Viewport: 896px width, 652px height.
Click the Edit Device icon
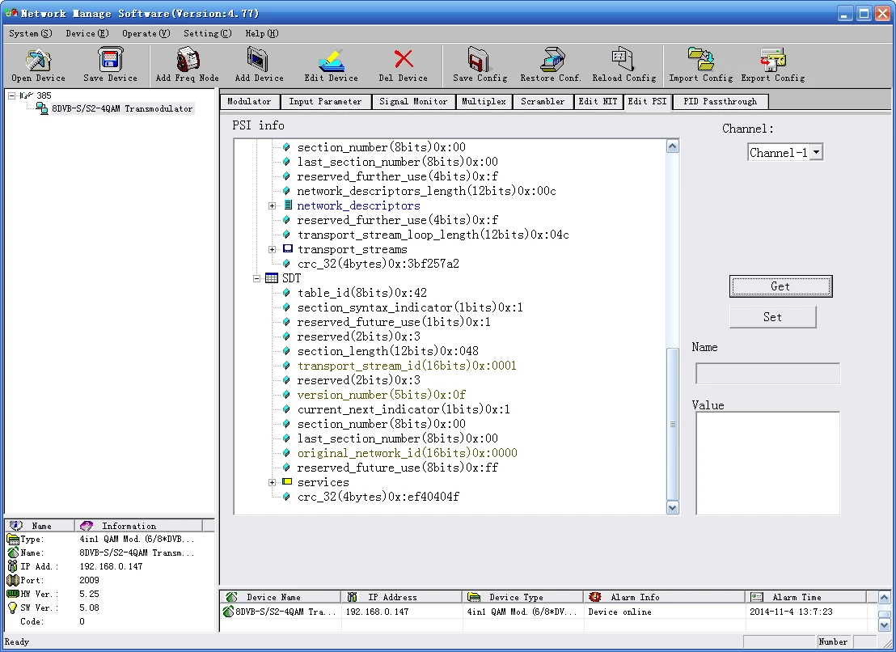331,61
